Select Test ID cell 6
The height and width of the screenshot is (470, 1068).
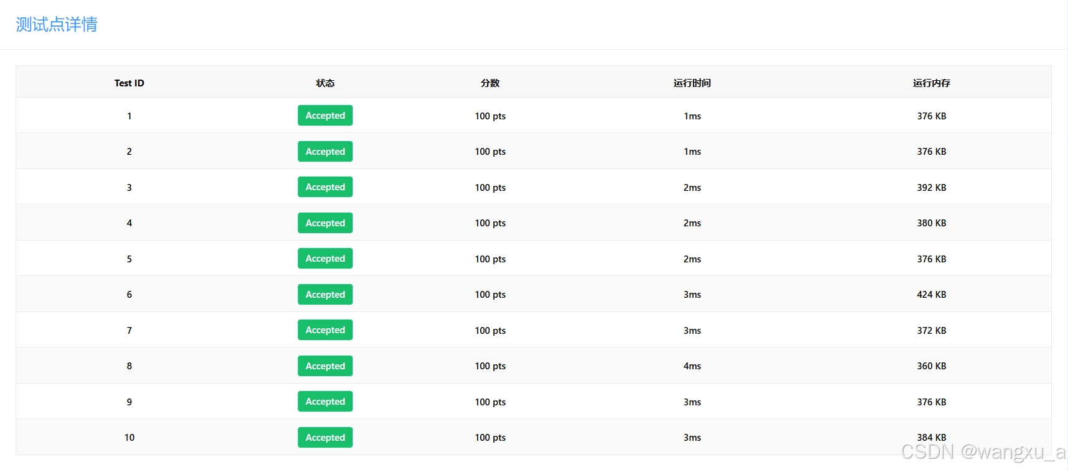pyautogui.click(x=129, y=295)
